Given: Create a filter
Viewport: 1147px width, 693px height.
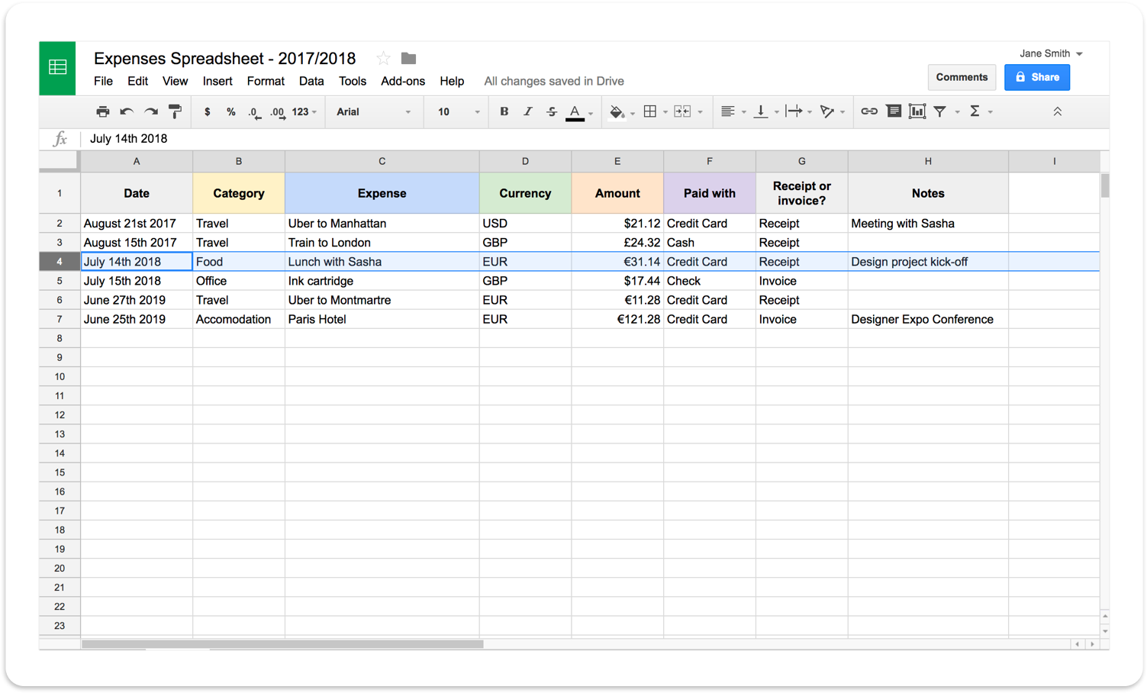Looking at the screenshot, I should pyautogui.click(x=939, y=111).
